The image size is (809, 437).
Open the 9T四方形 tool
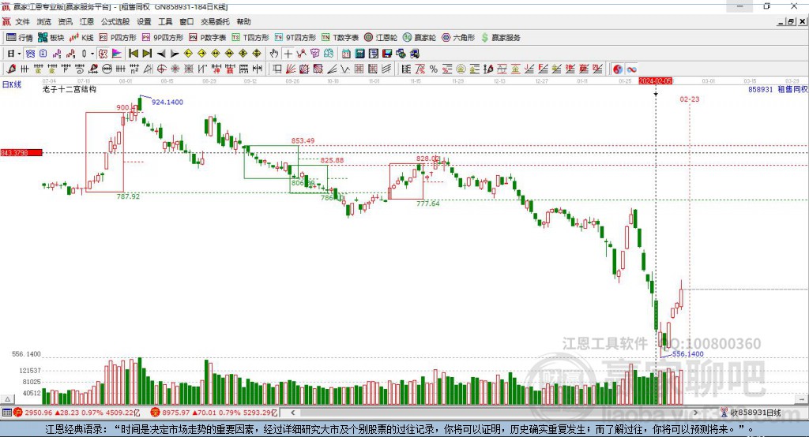[295, 38]
